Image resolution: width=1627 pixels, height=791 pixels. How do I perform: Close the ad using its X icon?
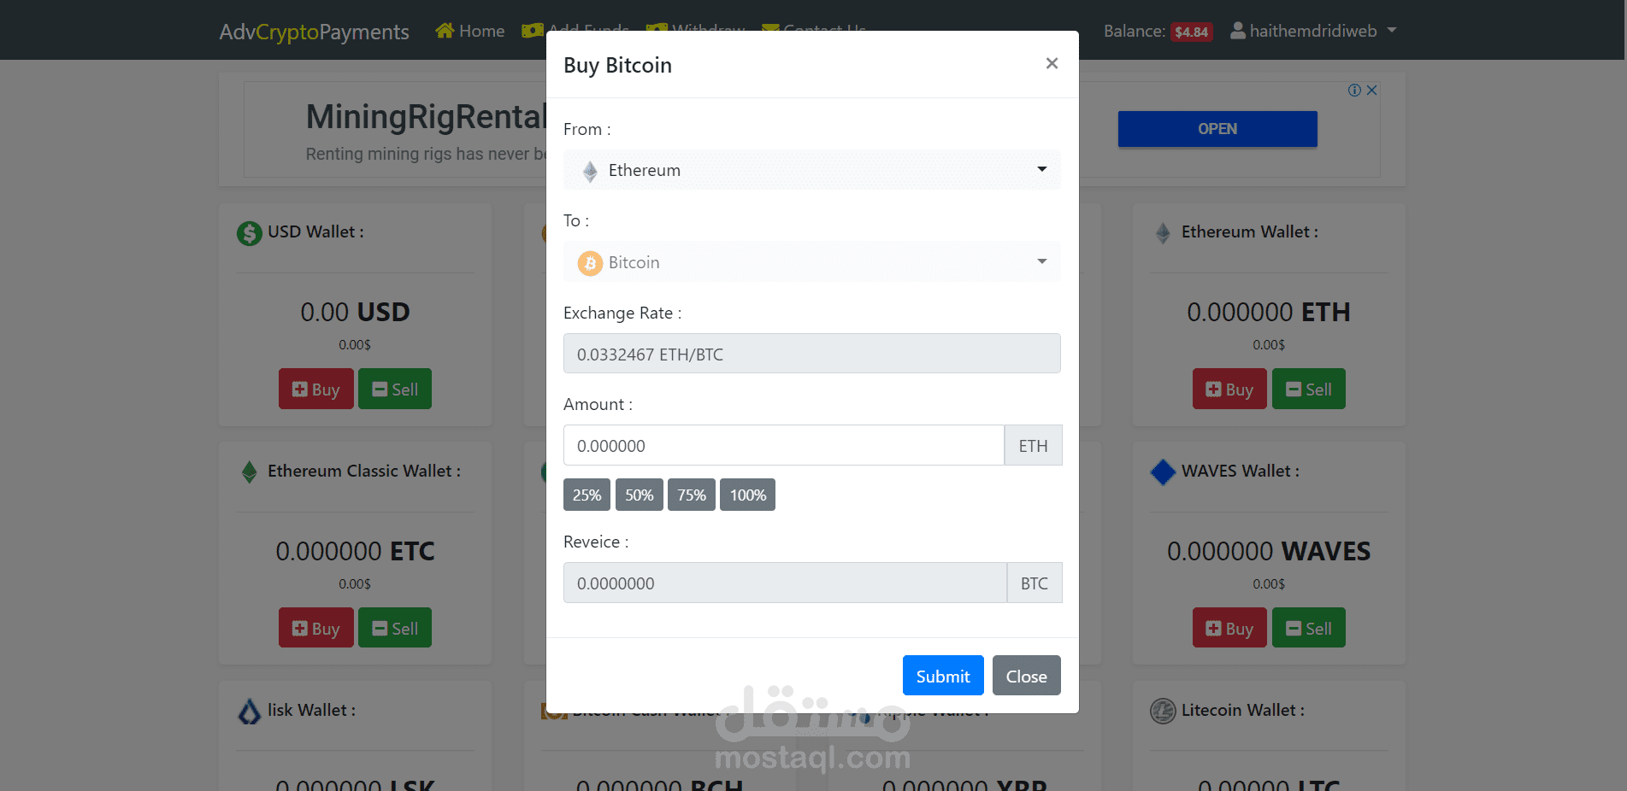tap(1371, 90)
